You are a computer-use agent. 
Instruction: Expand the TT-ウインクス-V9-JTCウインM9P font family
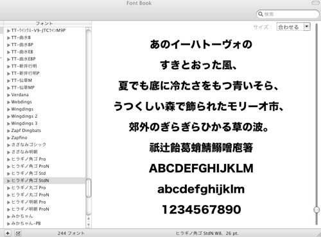(8, 31)
